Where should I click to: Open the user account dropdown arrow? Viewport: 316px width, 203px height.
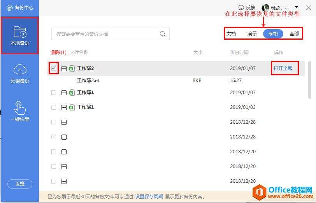pos(296,7)
